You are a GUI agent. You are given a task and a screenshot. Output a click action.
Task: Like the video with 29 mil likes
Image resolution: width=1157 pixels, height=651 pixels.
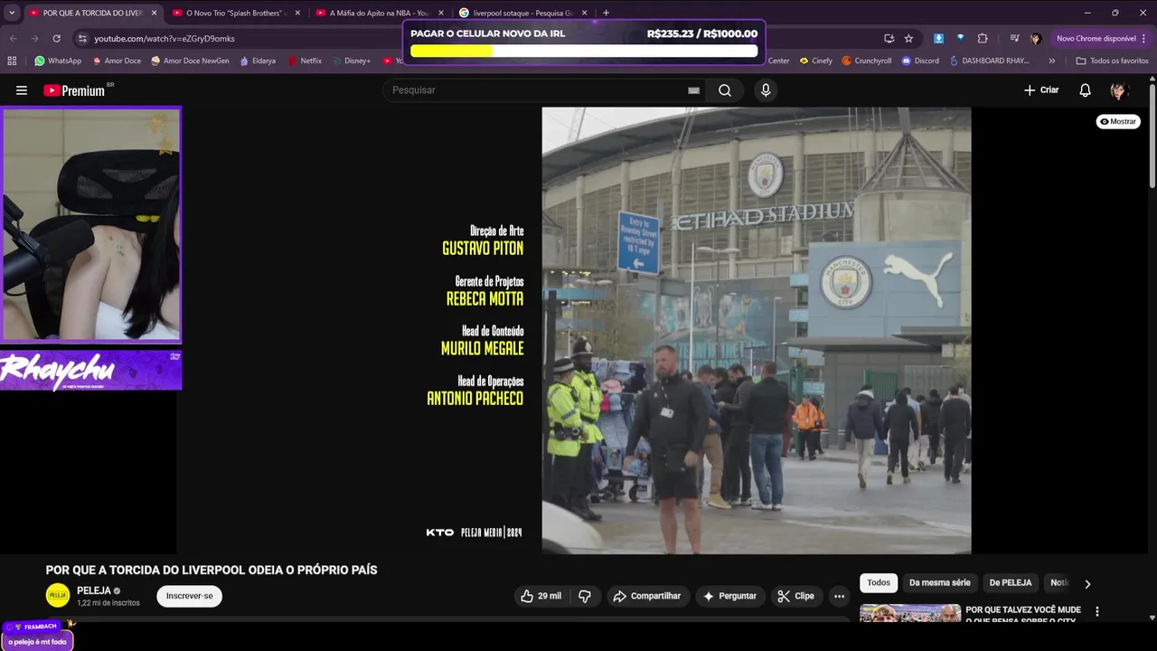pos(541,596)
